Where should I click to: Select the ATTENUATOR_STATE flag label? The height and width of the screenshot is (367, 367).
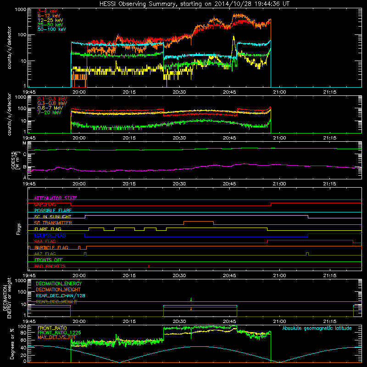[x=56, y=198]
